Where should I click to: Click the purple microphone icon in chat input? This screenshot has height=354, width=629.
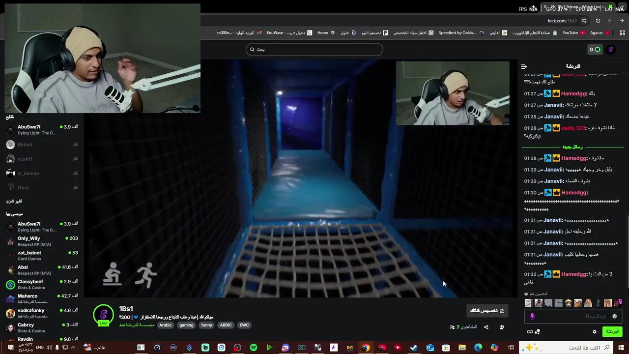[x=532, y=316]
